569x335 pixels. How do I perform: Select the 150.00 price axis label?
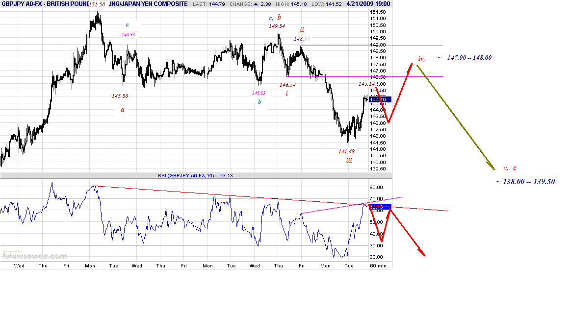pos(378,32)
